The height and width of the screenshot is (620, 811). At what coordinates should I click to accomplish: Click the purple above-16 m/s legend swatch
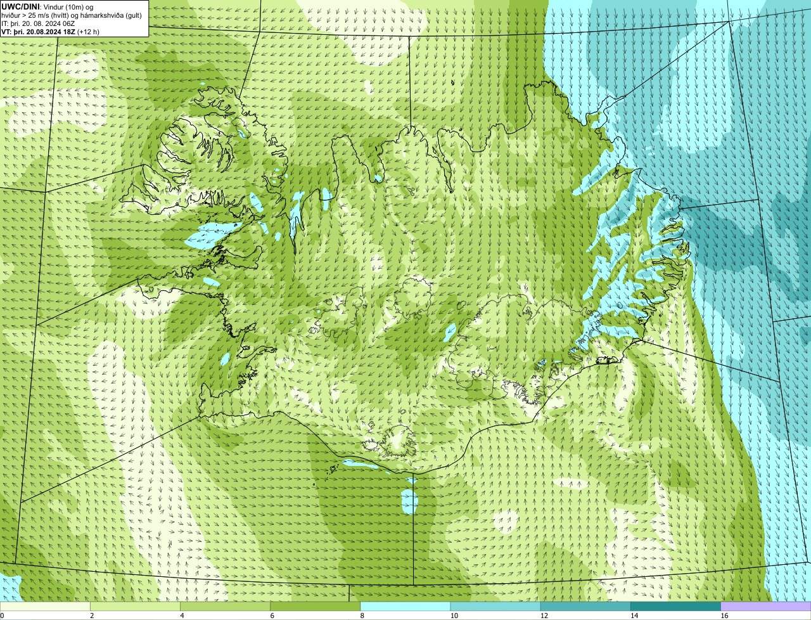[766, 606]
